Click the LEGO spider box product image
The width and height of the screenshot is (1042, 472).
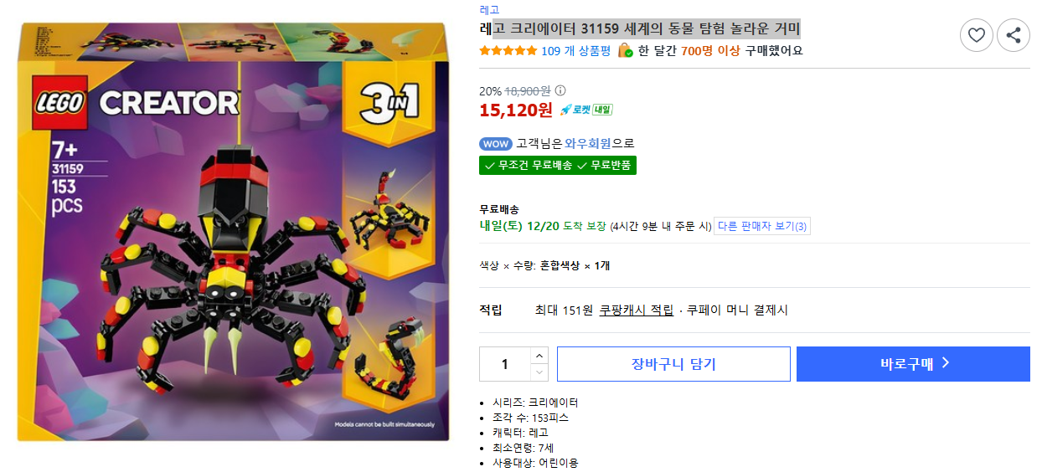[234, 232]
